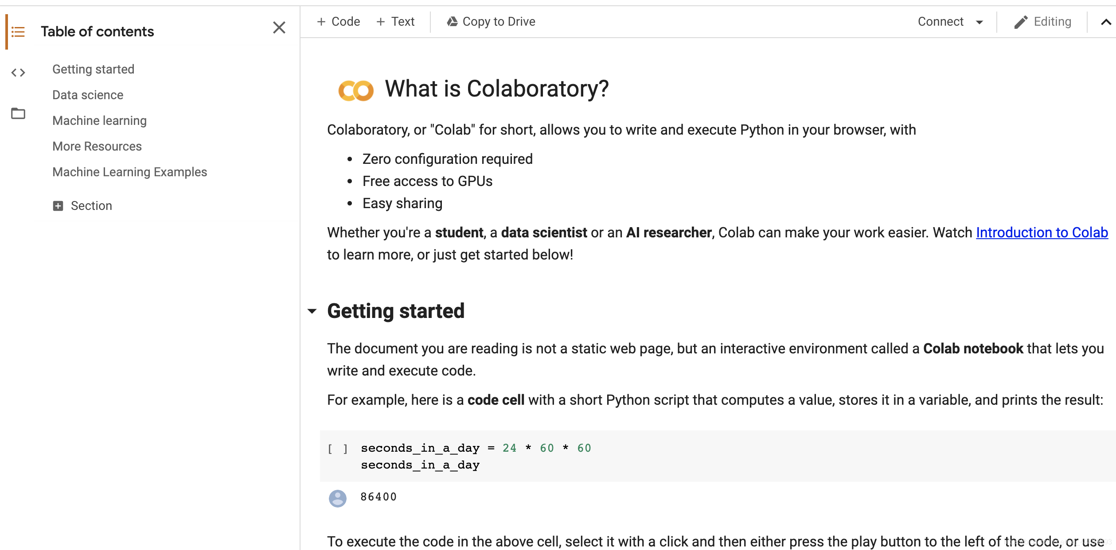
Task: Go to Data science in contents
Action: coord(88,95)
